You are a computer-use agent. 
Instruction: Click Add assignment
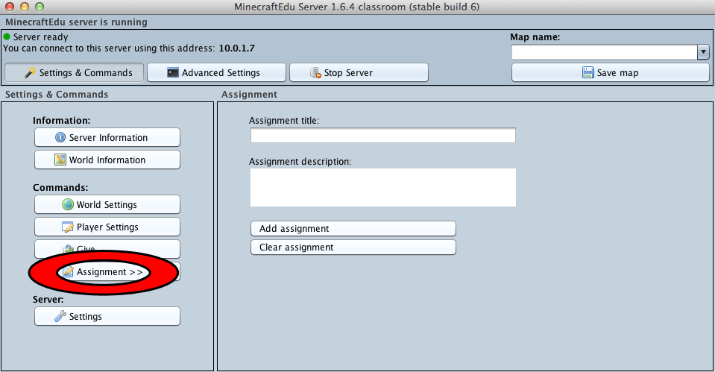pyautogui.click(x=353, y=228)
